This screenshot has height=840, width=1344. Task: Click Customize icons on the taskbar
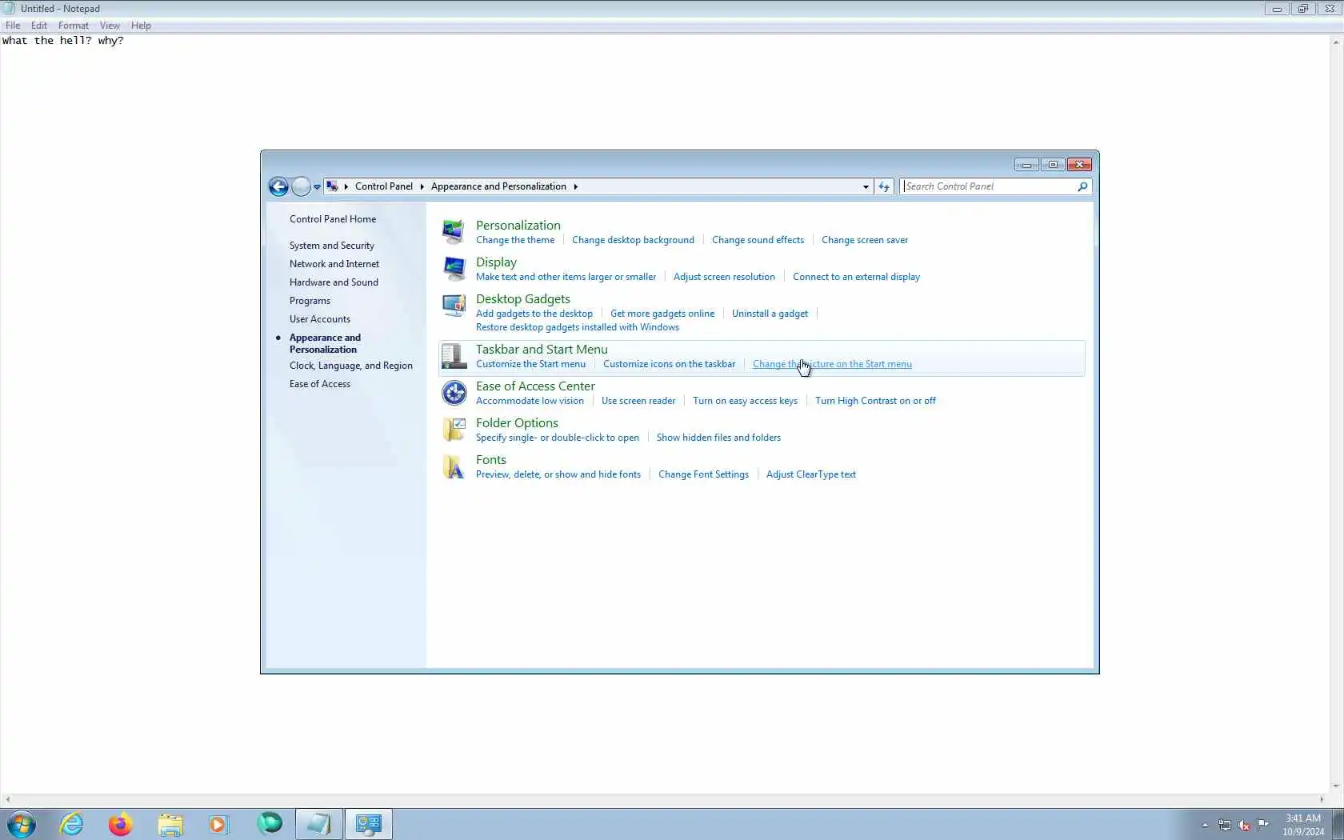point(669,364)
